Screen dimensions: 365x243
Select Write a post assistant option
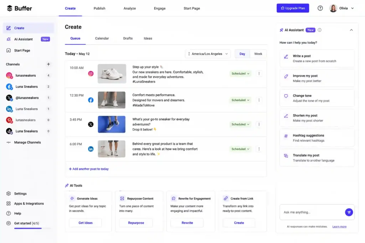[x=317, y=59]
